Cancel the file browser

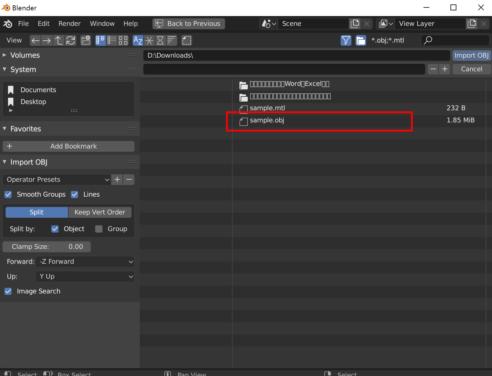pyautogui.click(x=472, y=69)
